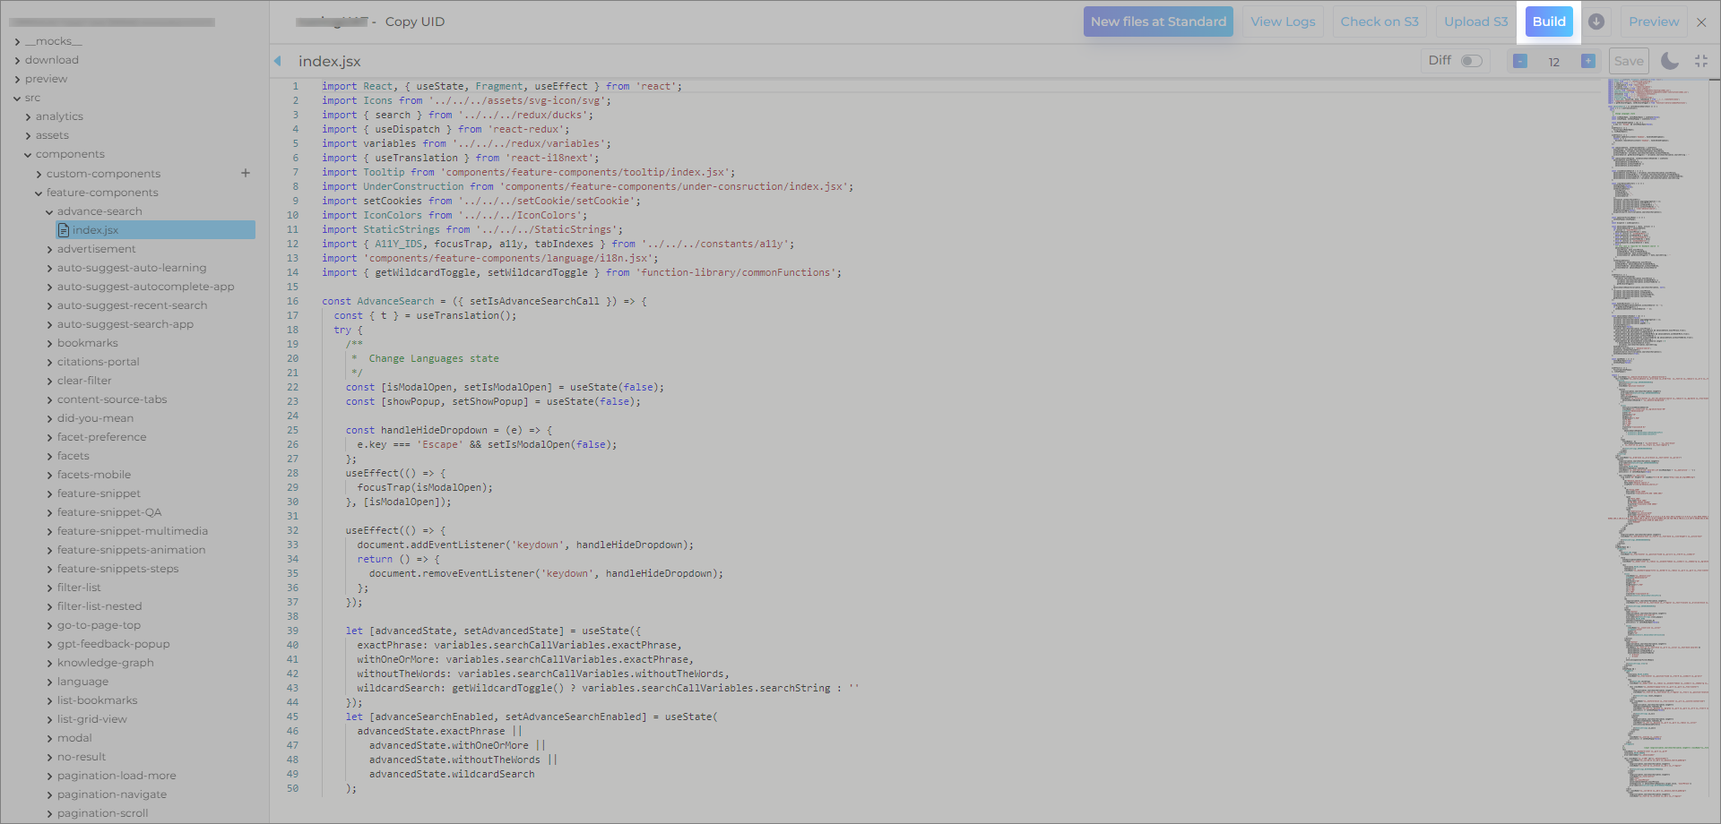Click the Upload S3 button
Viewport: 1721px width, 824px height.
pyautogui.click(x=1475, y=21)
